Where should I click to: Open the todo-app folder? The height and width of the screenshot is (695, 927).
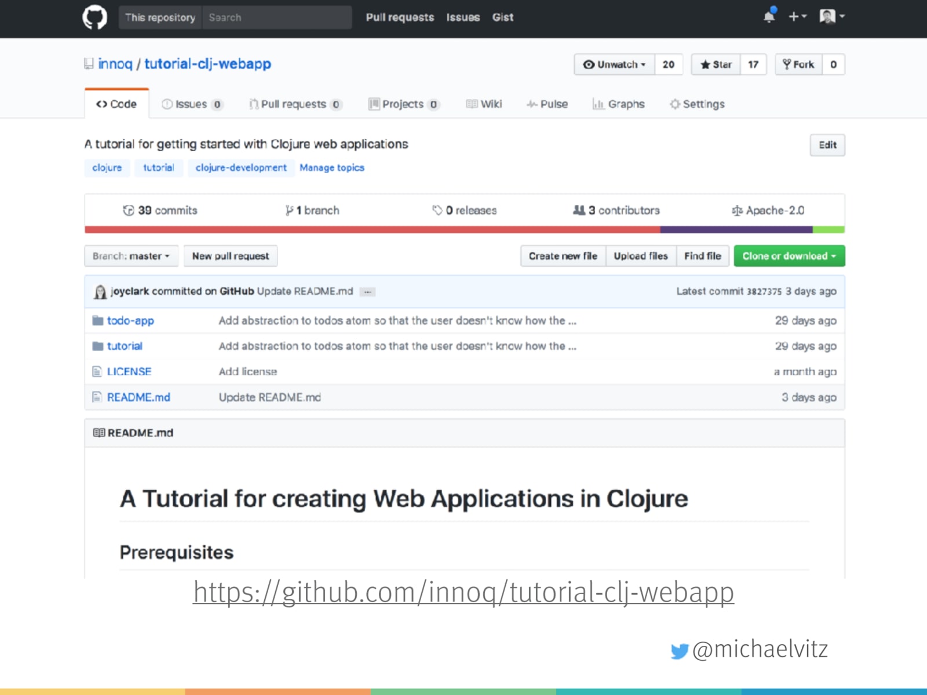point(130,320)
